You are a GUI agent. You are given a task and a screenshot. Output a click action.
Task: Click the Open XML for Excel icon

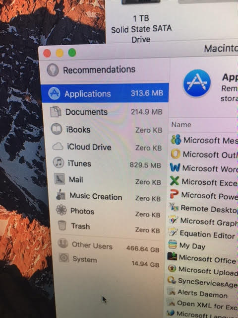[x=171, y=303]
